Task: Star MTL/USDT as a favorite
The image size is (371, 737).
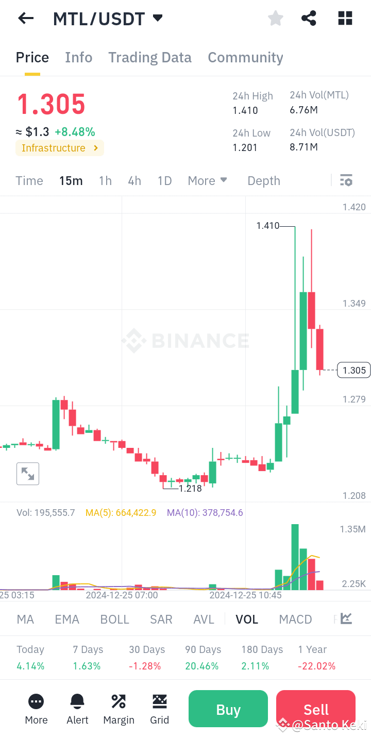Action: click(x=275, y=18)
